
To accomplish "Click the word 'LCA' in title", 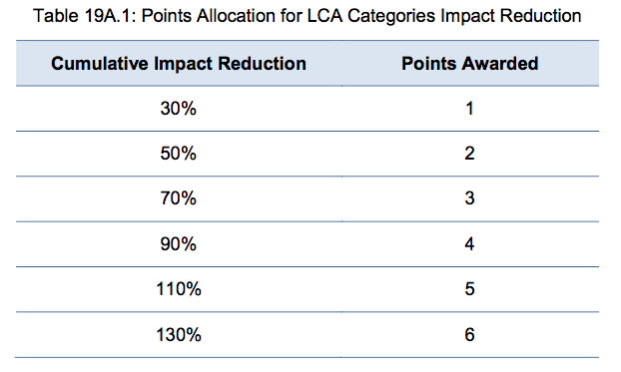I will click(325, 16).
